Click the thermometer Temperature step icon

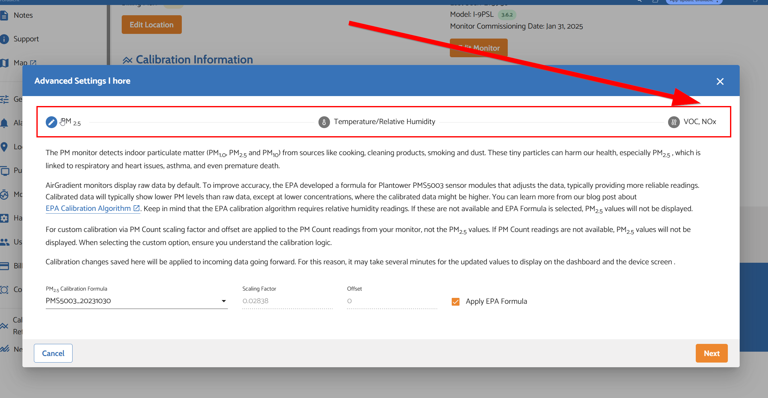click(x=324, y=122)
